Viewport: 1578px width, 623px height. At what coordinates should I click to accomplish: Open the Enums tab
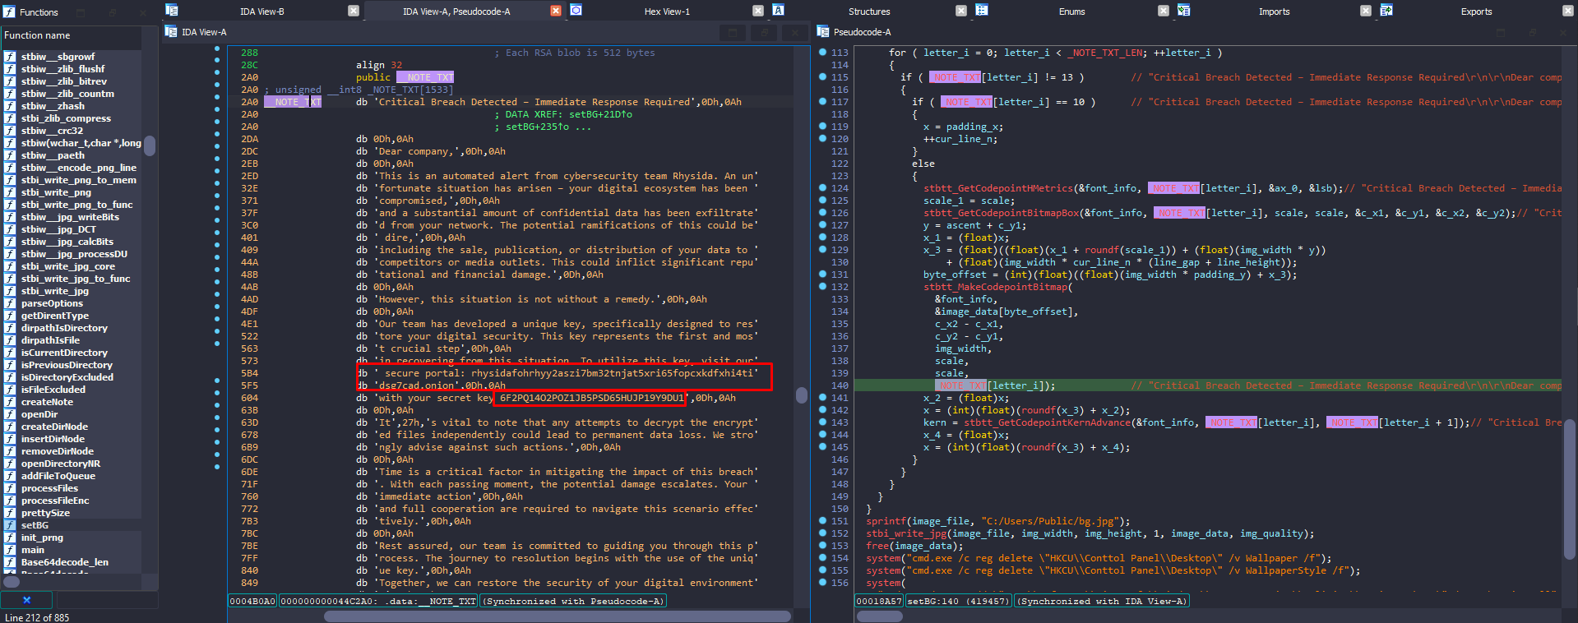pos(1071,12)
